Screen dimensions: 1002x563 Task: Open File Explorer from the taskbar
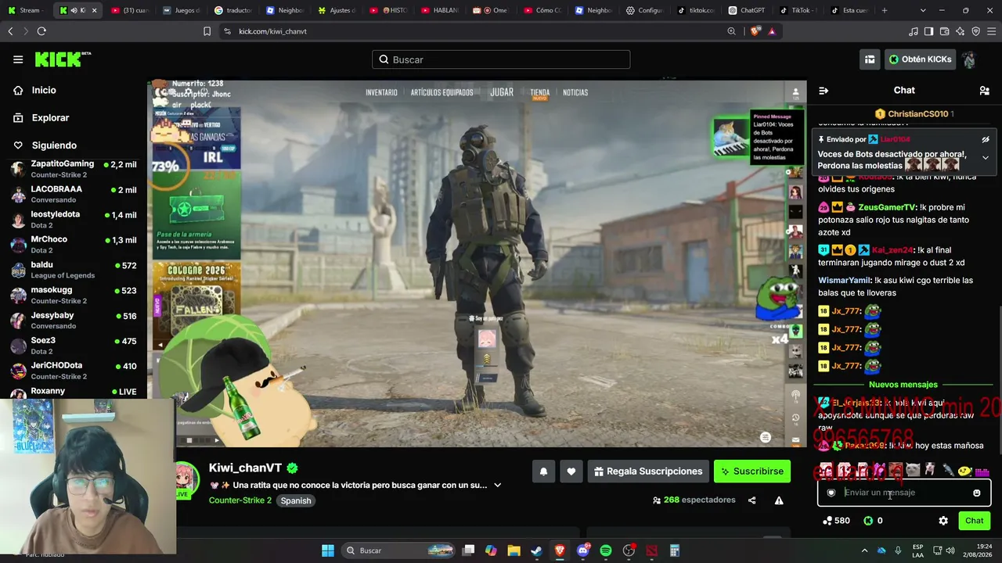coord(514,550)
